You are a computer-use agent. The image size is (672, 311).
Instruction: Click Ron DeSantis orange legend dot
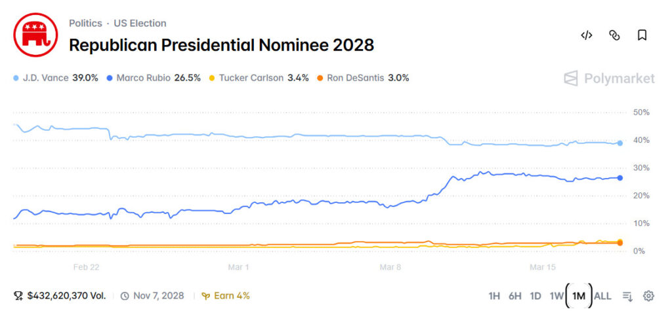coord(321,78)
